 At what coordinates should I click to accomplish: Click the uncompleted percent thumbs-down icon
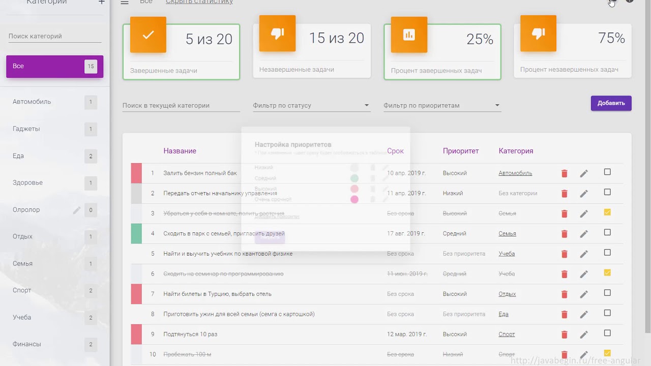(x=538, y=34)
